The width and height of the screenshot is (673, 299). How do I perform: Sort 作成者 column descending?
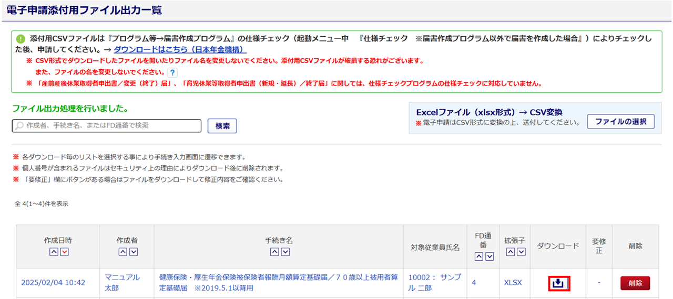click(133, 252)
